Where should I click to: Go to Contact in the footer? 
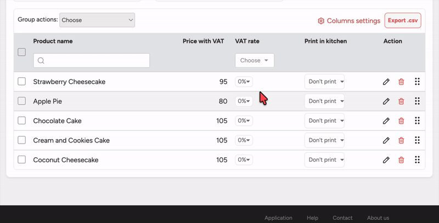pos(342,218)
